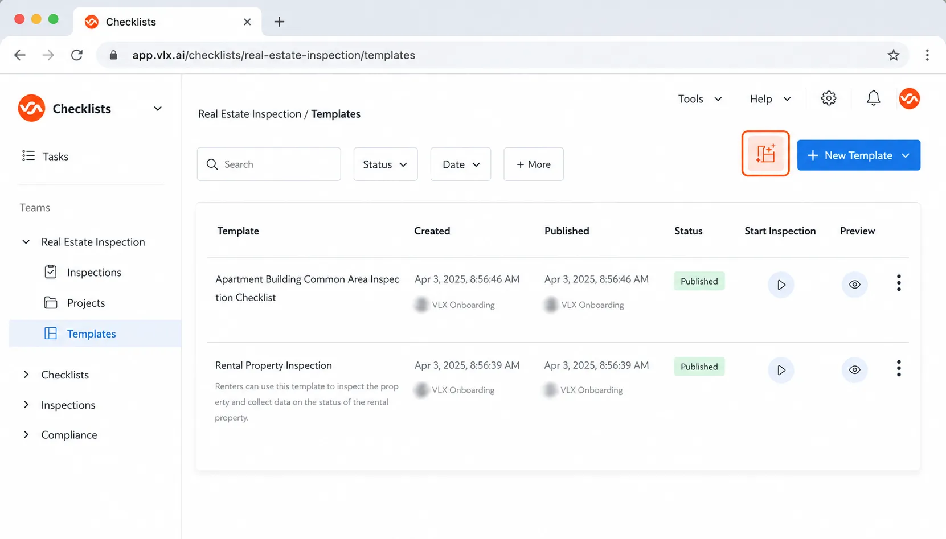
Task: Open the AI template generator icon button
Action: 765,154
